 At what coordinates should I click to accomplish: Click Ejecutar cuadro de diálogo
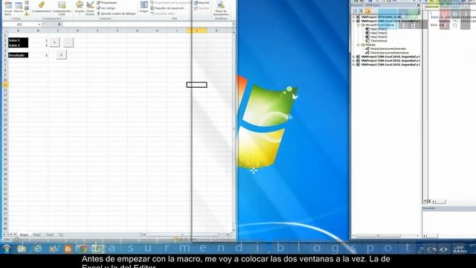(x=116, y=13)
